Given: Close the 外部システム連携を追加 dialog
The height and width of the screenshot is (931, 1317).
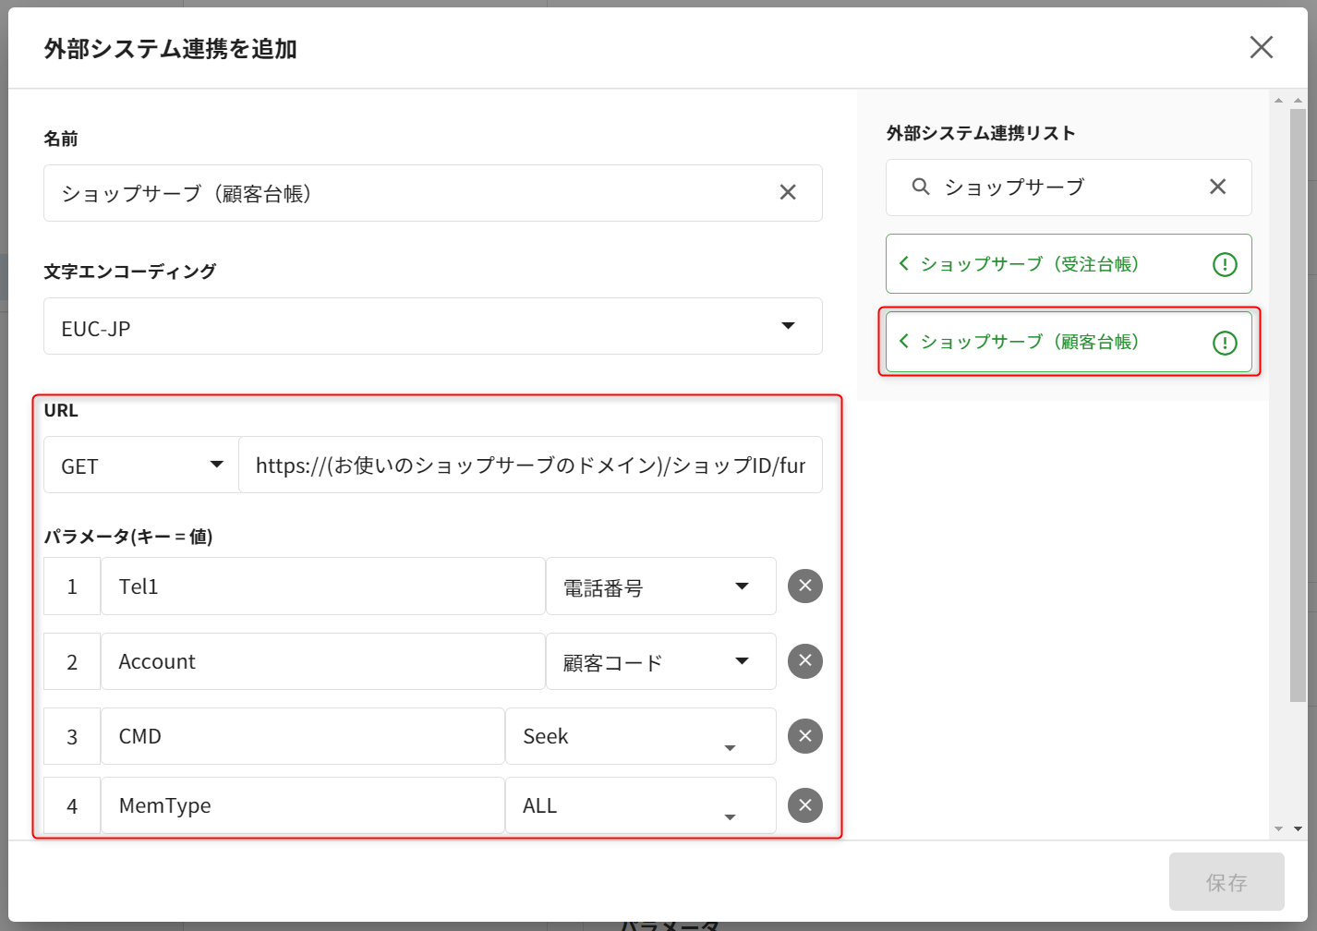Looking at the screenshot, I should coord(1261,47).
